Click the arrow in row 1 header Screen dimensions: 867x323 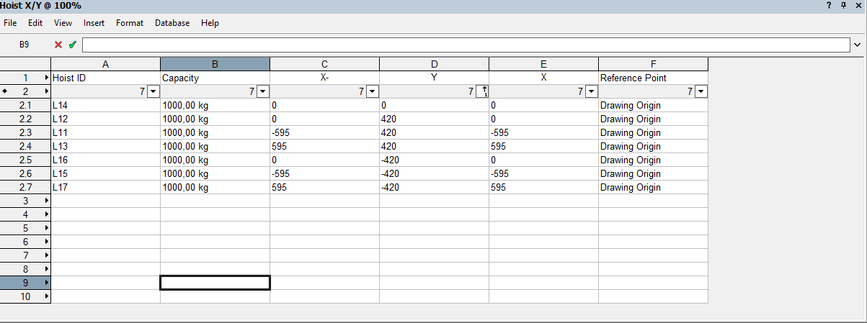pos(47,78)
